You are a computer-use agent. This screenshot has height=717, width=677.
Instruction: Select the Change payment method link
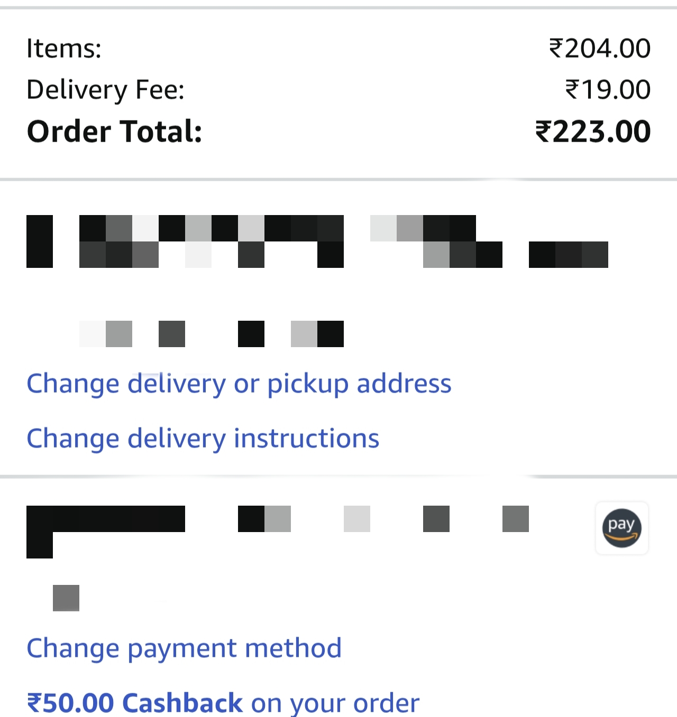tap(184, 648)
